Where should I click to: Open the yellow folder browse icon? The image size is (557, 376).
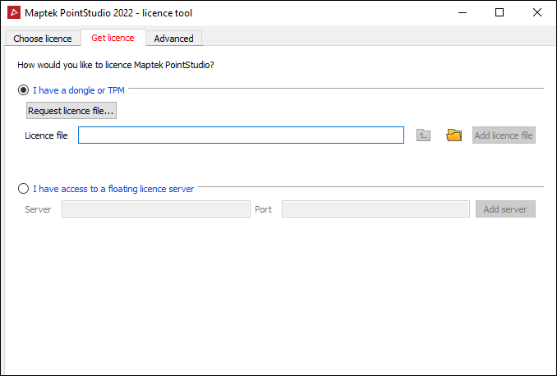pyautogui.click(x=454, y=135)
